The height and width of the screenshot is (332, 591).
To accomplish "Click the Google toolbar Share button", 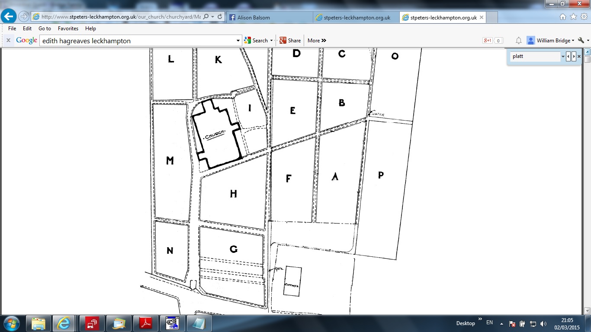I will [290, 41].
